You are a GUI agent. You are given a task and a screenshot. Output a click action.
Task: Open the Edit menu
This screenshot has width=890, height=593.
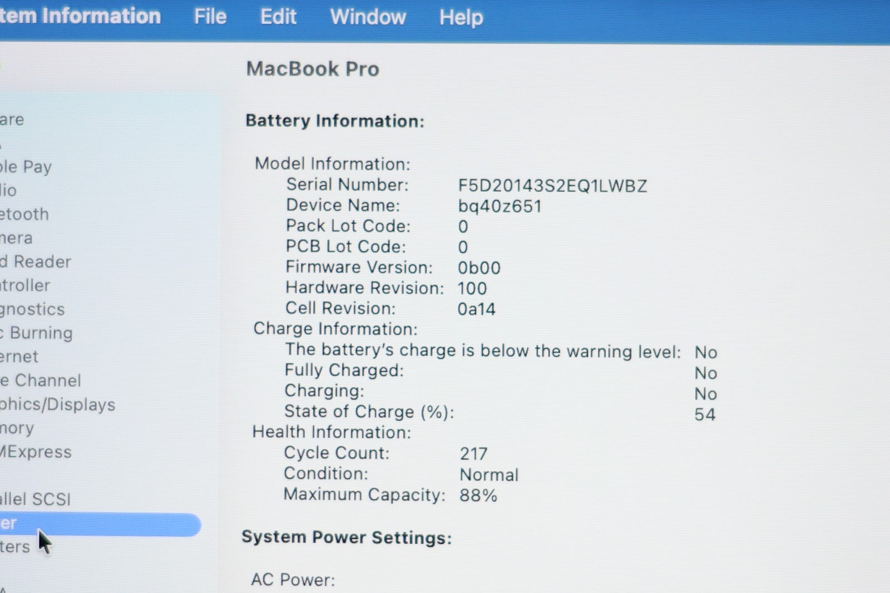[278, 17]
